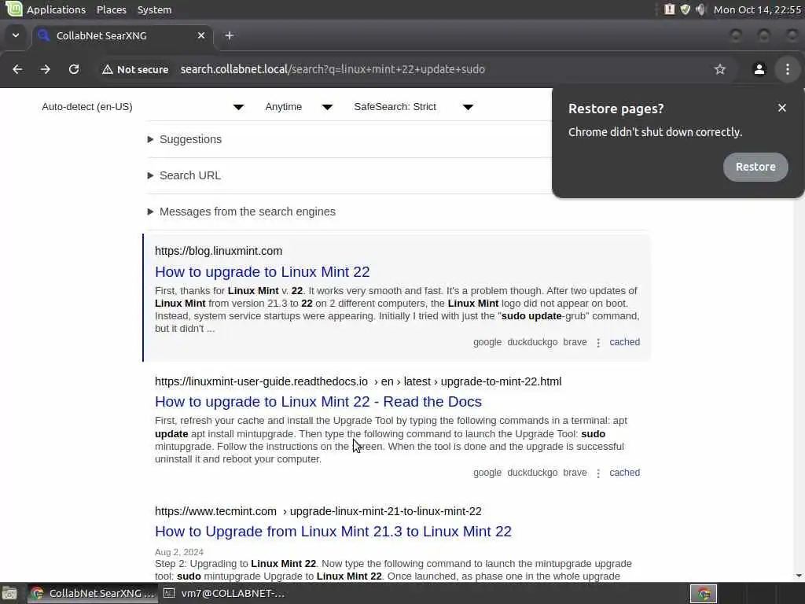This screenshot has height=604, width=805.
Task: Click 'duckduckgo' engine label on readthedocs result
Action: pos(532,473)
